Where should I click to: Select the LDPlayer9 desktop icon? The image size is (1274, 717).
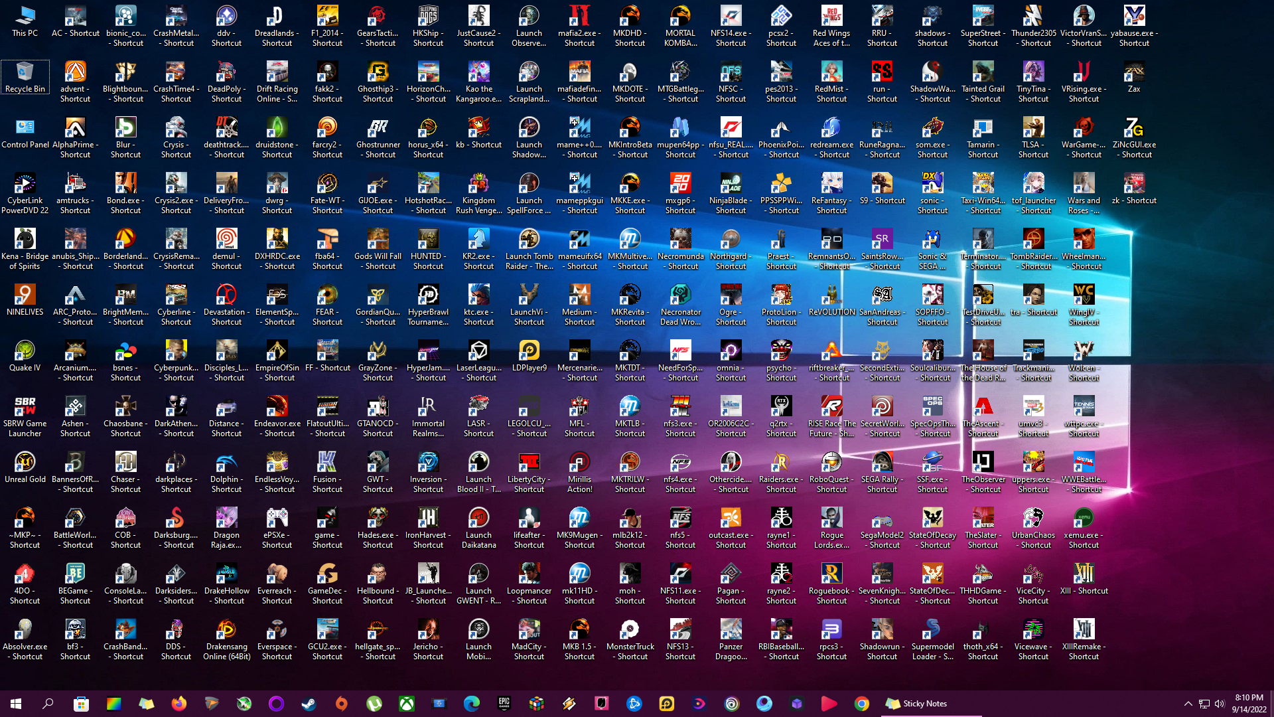point(530,356)
